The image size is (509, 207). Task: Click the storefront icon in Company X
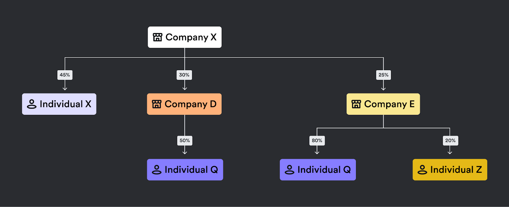(x=157, y=37)
